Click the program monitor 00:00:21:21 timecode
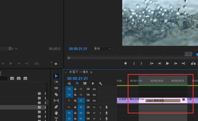Screen dimensions: 198x121 [78, 49]
